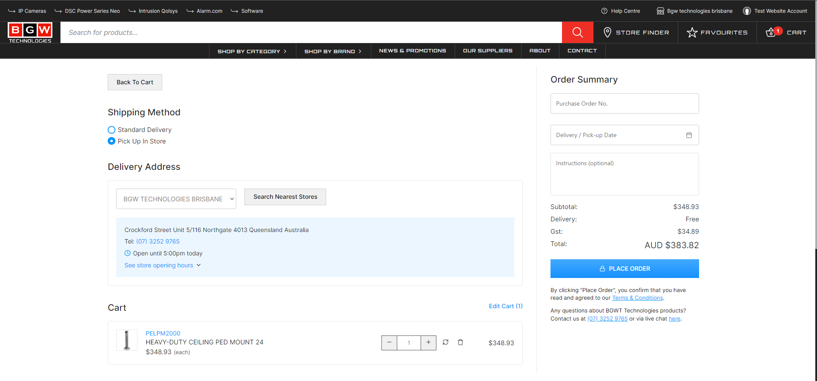Go to IP Cameras quick link
This screenshot has width=817, height=381.
tap(27, 11)
